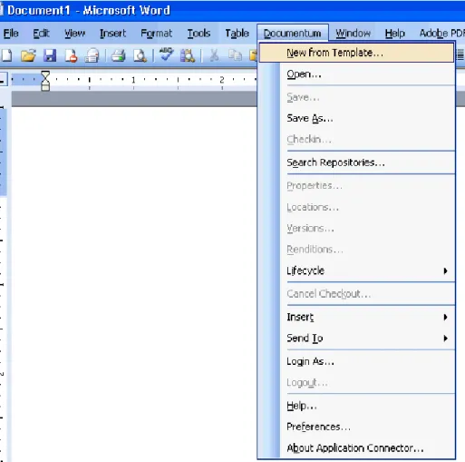Close the Documentum menu via its title
Viewport: 465px width, 462px height.
pyautogui.click(x=292, y=33)
